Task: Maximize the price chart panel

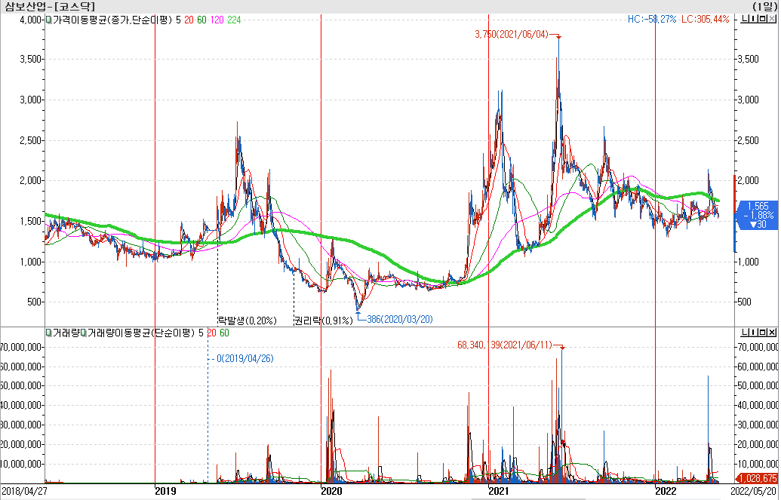Action: click(763, 20)
